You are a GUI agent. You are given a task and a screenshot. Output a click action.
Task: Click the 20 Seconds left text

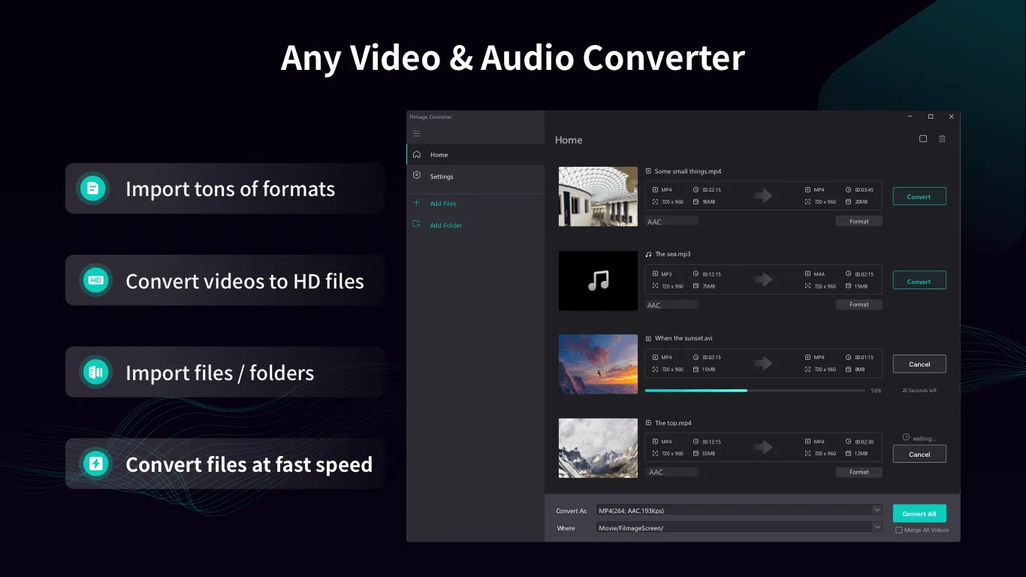(x=919, y=391)
